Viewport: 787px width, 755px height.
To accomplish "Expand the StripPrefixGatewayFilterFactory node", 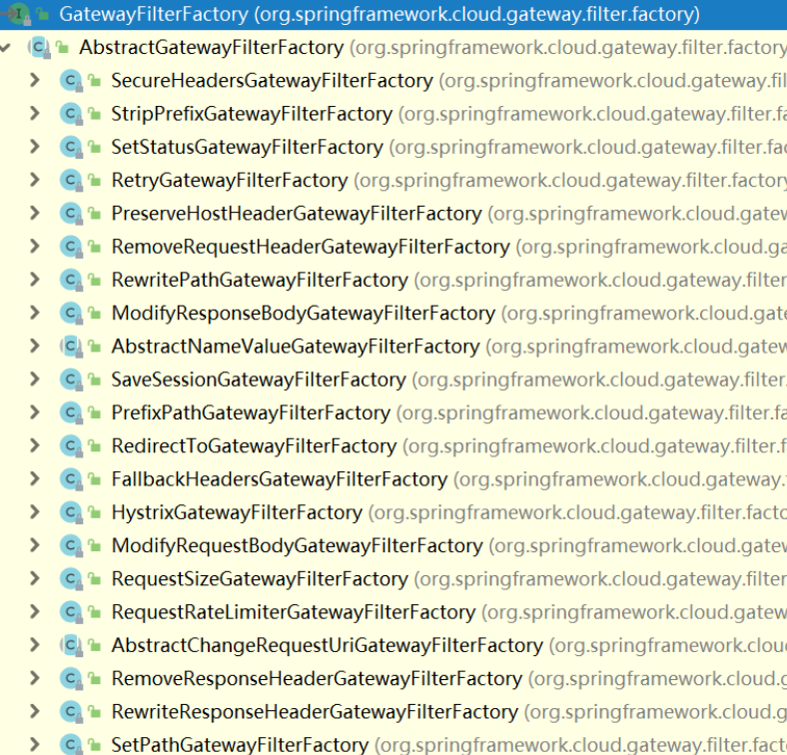I will [35, 114].
